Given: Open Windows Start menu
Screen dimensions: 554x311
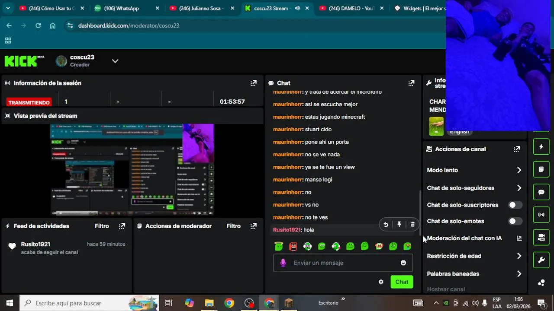Looking at the screenshot, I should 10,303.
